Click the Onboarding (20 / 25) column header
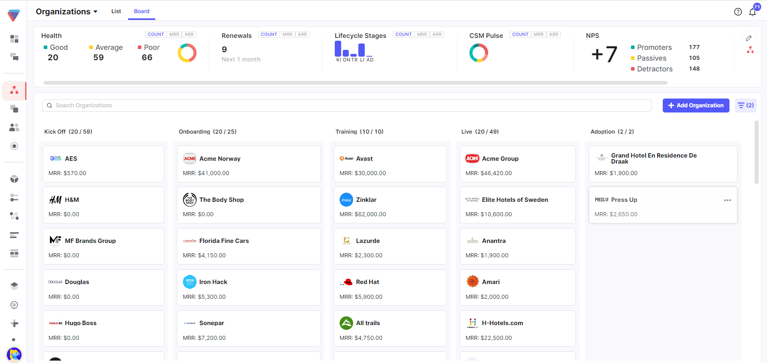 coord(208,132)
